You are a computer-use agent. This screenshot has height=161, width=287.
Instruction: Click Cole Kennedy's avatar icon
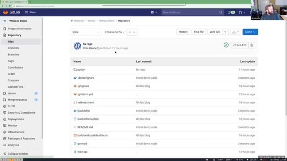pyautogui.click(x=78, y=46)
